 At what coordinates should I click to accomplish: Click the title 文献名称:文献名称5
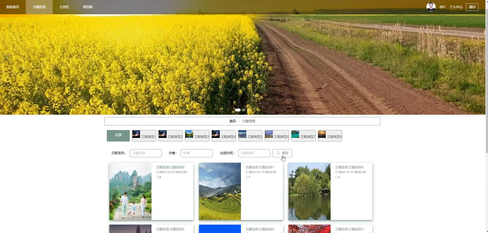coord(170,229)
